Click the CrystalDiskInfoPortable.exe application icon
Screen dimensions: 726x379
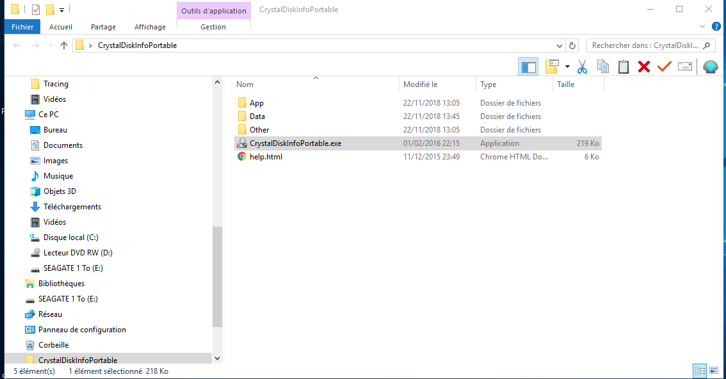click(x=242, y=143)
